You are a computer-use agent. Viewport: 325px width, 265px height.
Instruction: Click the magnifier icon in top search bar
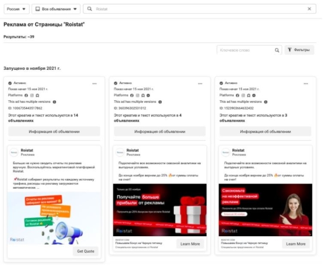point(89,9)
